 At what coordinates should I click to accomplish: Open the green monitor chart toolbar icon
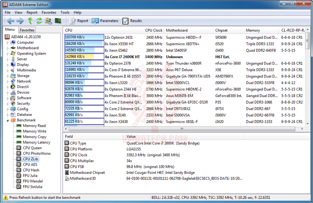[58, 20]
